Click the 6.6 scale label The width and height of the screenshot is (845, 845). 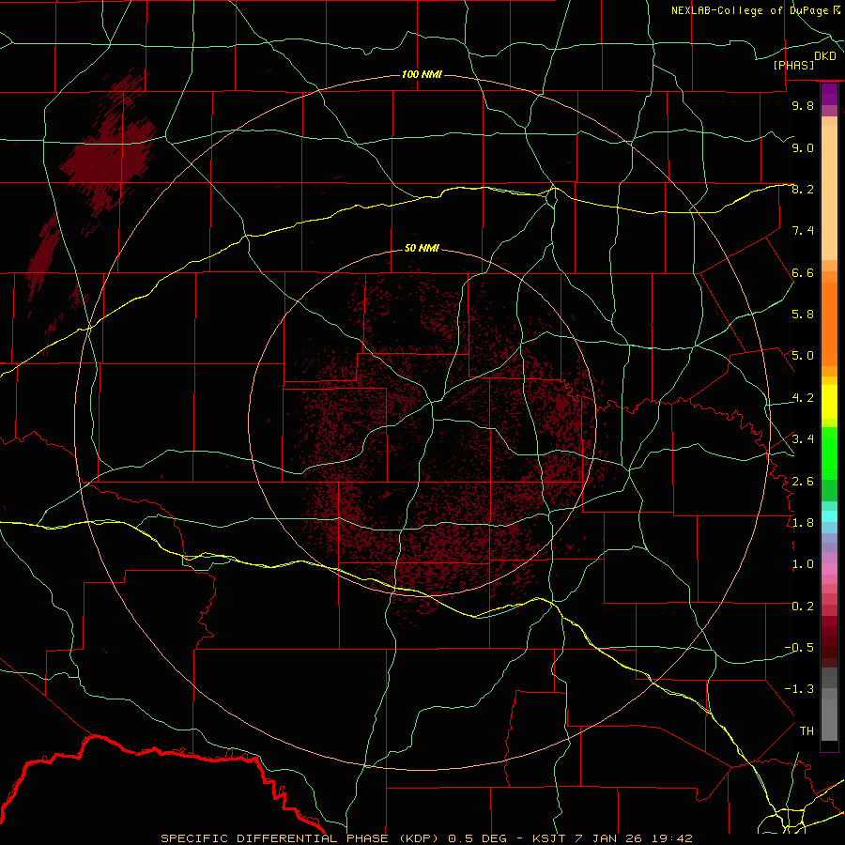(x=803, y=272)
